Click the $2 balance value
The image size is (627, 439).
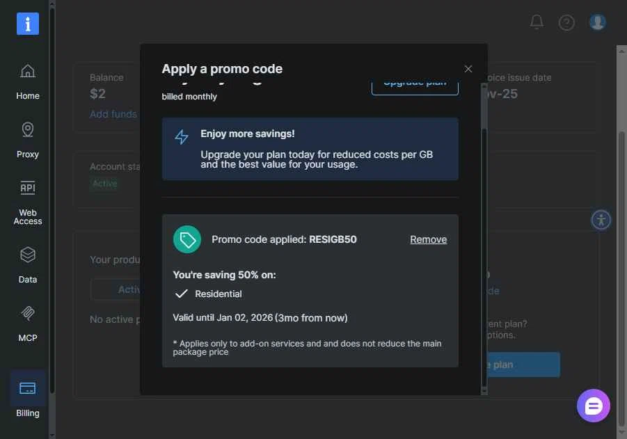(x=97, y=93)
